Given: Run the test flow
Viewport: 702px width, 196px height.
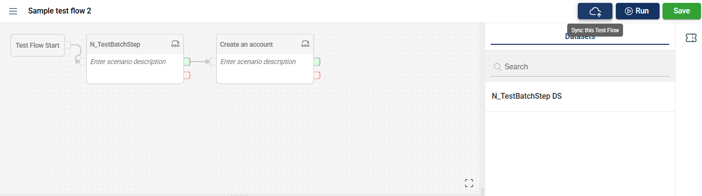Looking at the screenshot, I should pos(637,11).
